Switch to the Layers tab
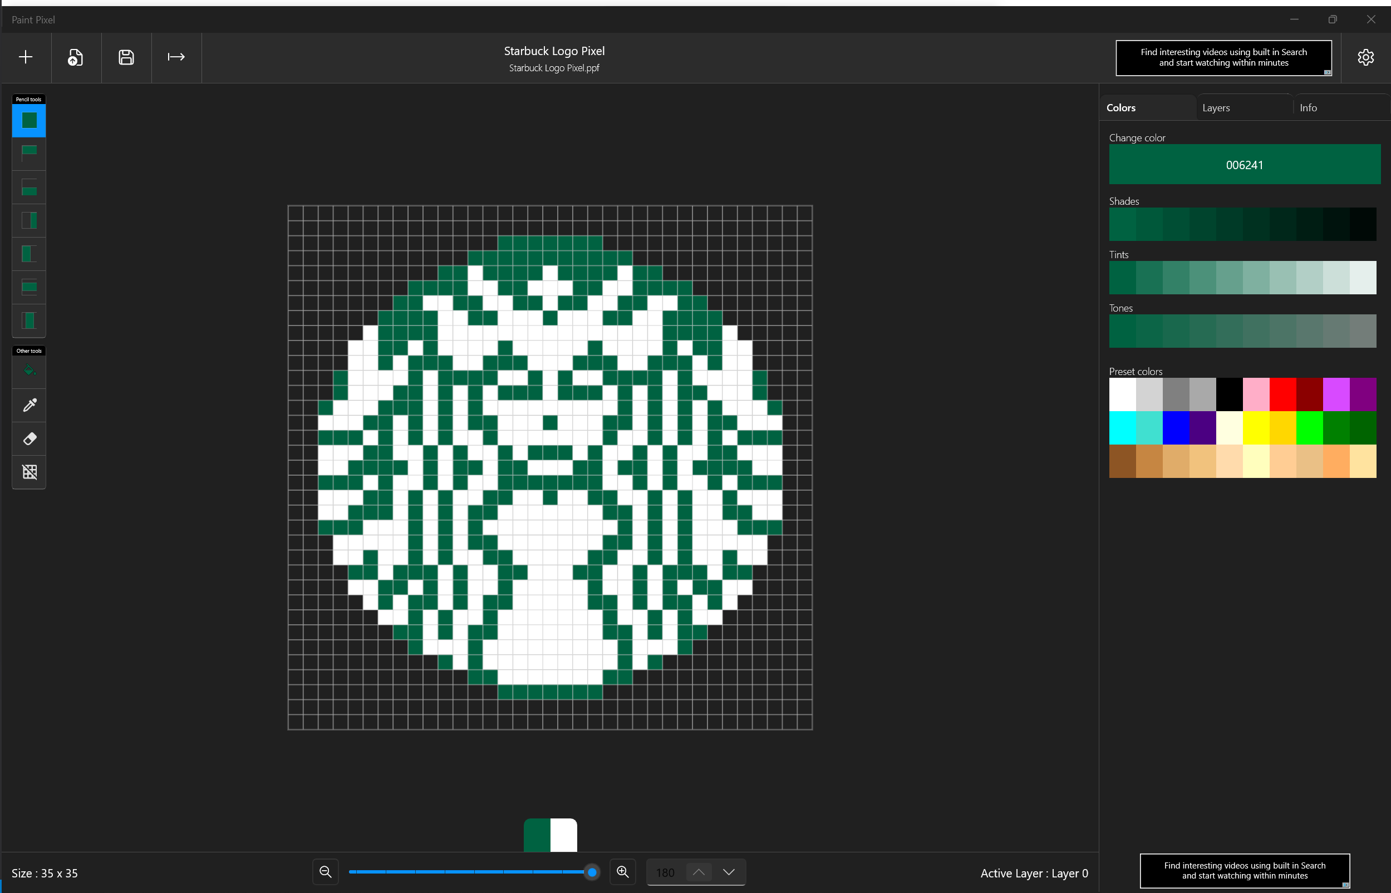Screen dimensions: 1391x893 pyautogui.click(x=1216, y=108)
